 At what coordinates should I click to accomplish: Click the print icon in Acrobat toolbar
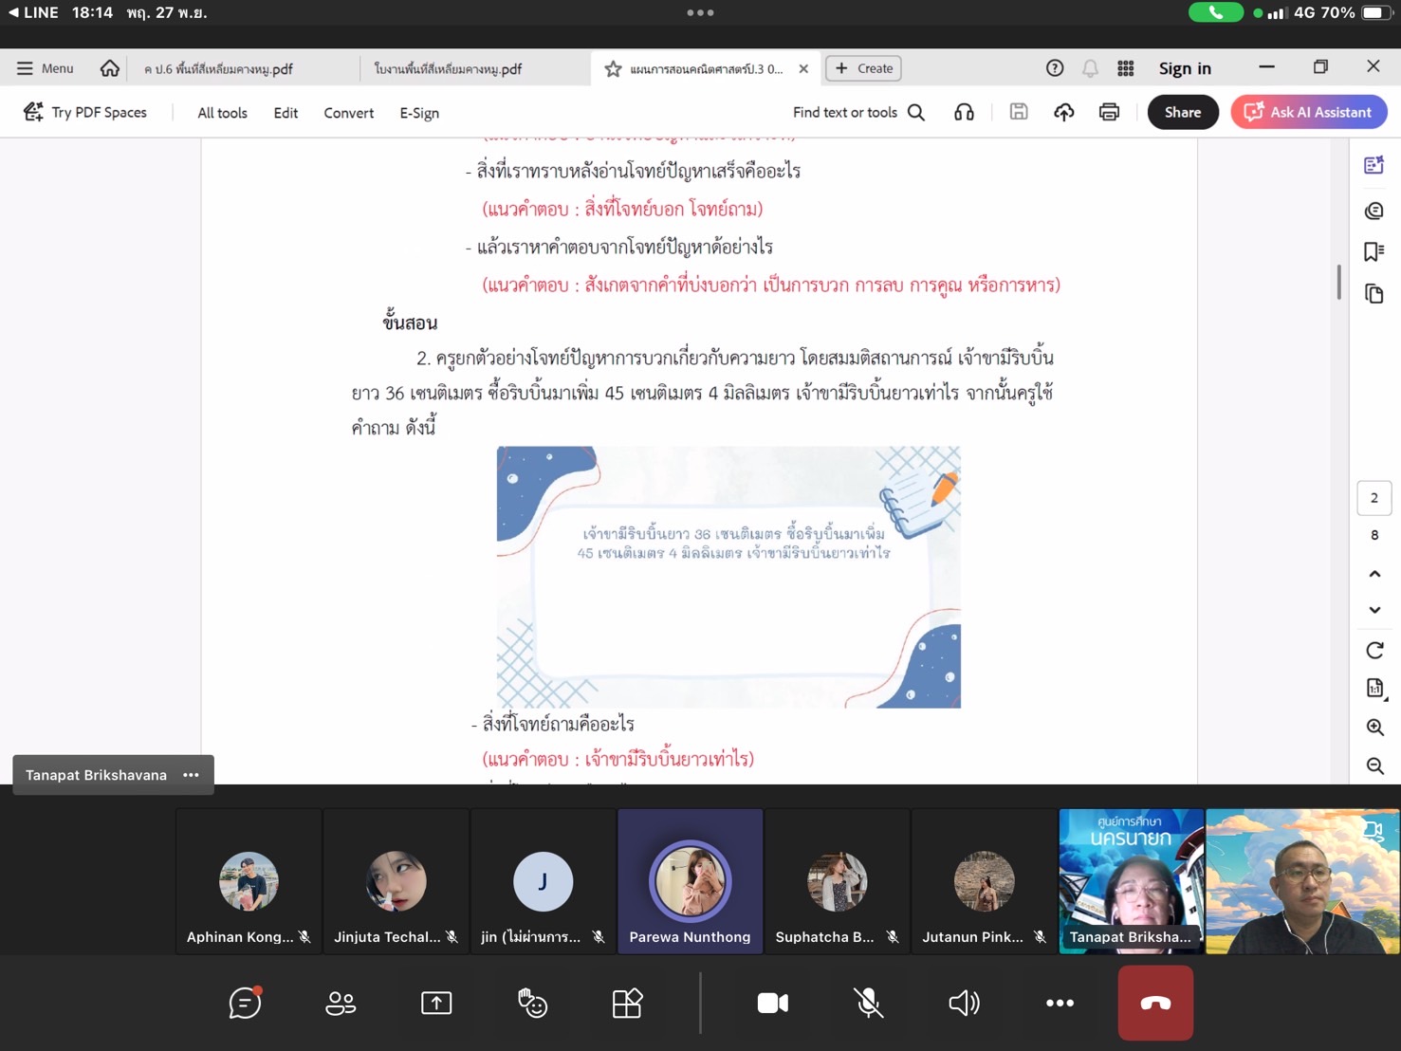tap(1109, 112)
